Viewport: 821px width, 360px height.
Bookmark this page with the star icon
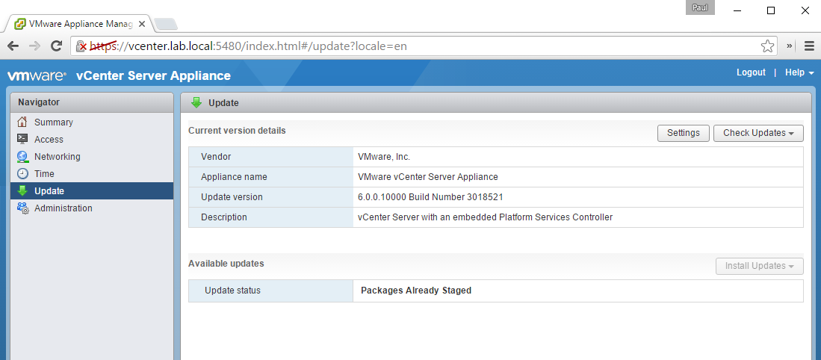[767, 46]
